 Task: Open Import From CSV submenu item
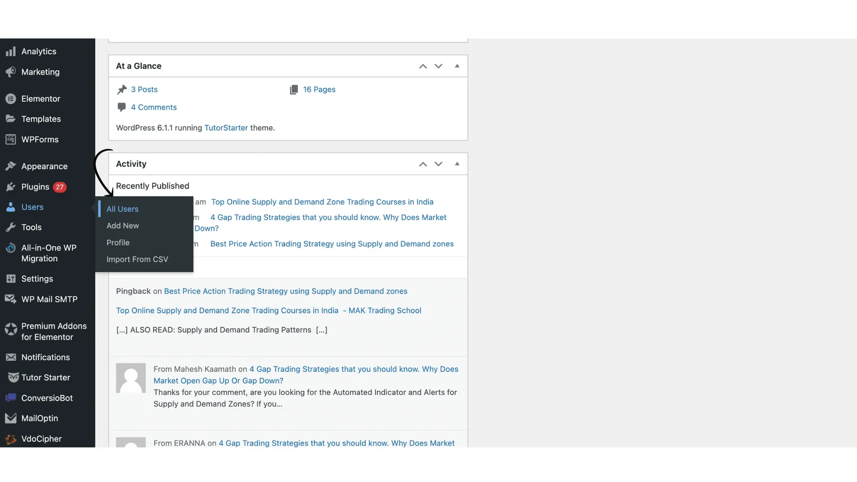pyautogui.click(x=137, y=259)
